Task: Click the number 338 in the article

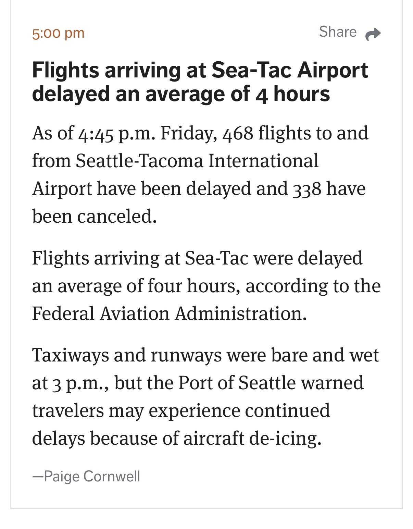Action: (307, 188)
